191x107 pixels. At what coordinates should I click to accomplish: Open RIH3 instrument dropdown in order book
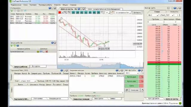153,15
